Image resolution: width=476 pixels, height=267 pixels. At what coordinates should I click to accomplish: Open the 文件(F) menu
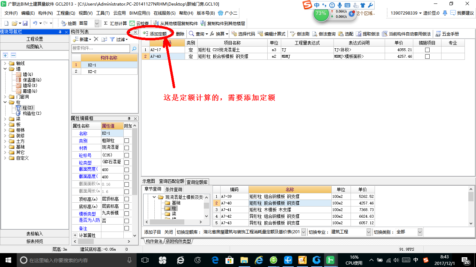(x=11, y=13)
